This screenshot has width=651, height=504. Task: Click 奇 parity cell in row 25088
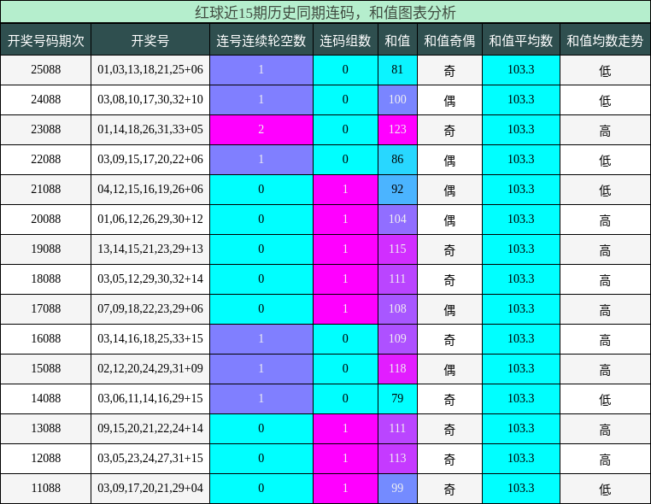(449, 70)
